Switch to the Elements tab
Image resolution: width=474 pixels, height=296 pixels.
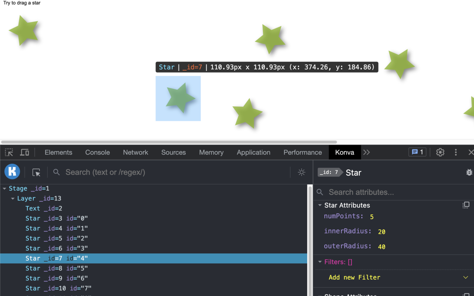click(x=58, y=152)
